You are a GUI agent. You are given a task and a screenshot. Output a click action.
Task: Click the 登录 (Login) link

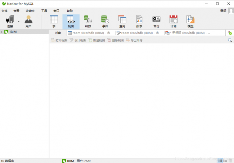223,11
